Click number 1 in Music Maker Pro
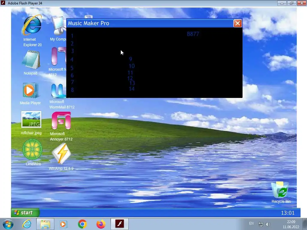 [x=72, y=36]
